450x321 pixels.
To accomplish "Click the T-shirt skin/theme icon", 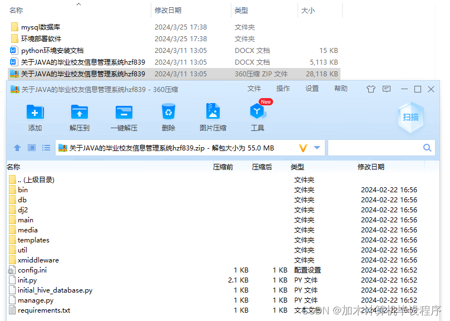I will [371, 89].
